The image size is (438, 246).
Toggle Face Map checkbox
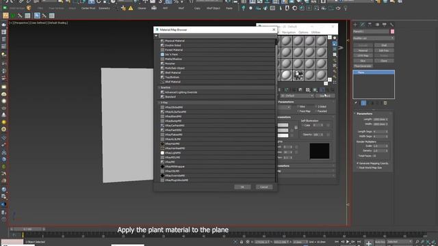tap(298, 111)
